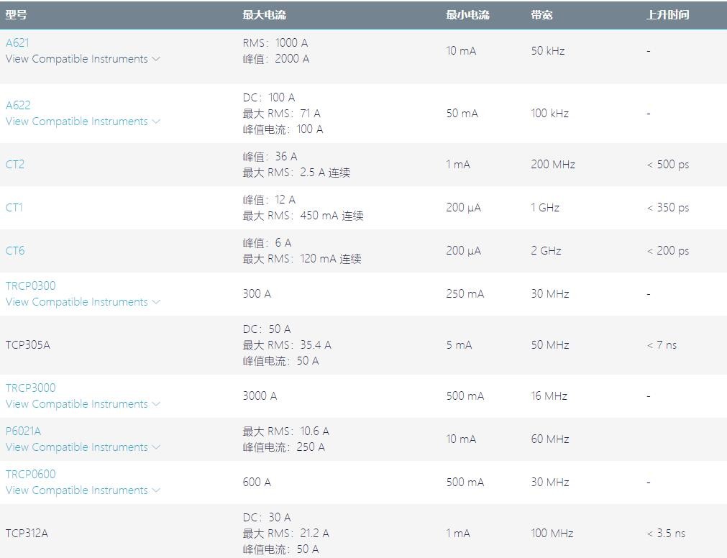Image resolution: width=727 pixels, height=558 pixels.
Task: Select the TRCP0600 maximum current 600 A
Action: (257, 482)
